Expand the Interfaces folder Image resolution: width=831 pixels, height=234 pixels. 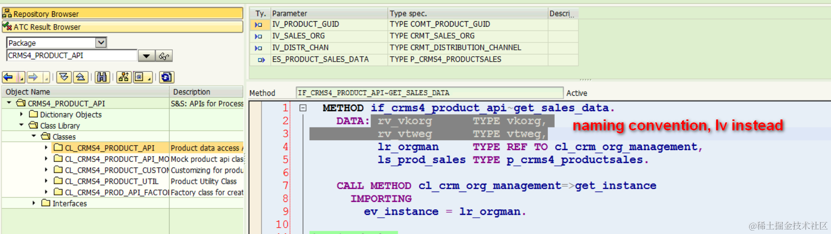[34, 203]
